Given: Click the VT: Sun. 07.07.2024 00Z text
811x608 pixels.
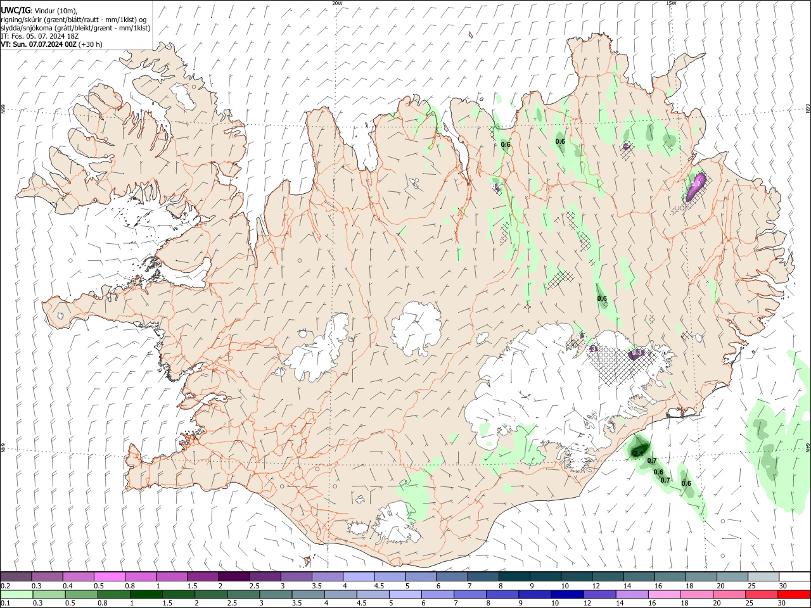Looking at the screenshot, I should [39, 44].
